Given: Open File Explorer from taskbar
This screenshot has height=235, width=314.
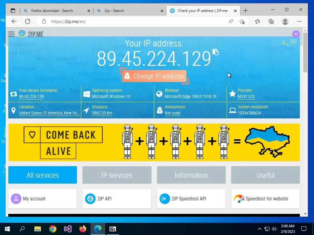Looking at the screenshot, I should click(37, 229).
